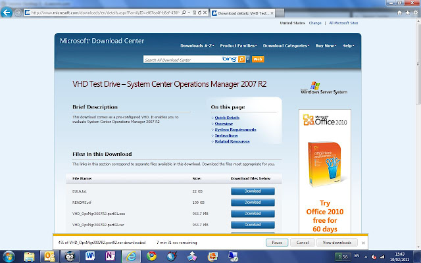This screenshot has width=421, height=263.
Task: Open the Buy Now menu
Action: (x=326, y=45)
